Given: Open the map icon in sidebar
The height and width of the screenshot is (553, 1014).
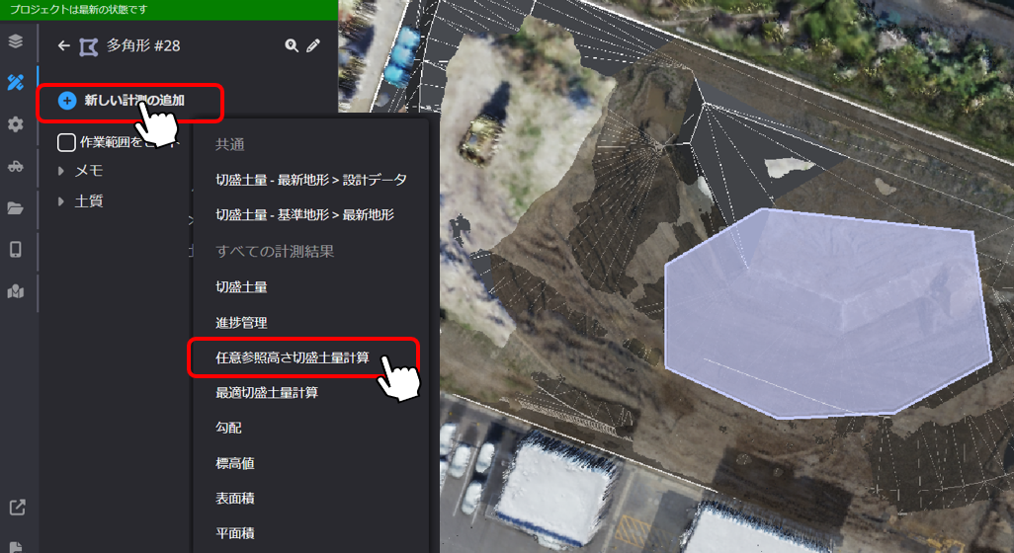Looking at the screenshot, I should 16,292.
